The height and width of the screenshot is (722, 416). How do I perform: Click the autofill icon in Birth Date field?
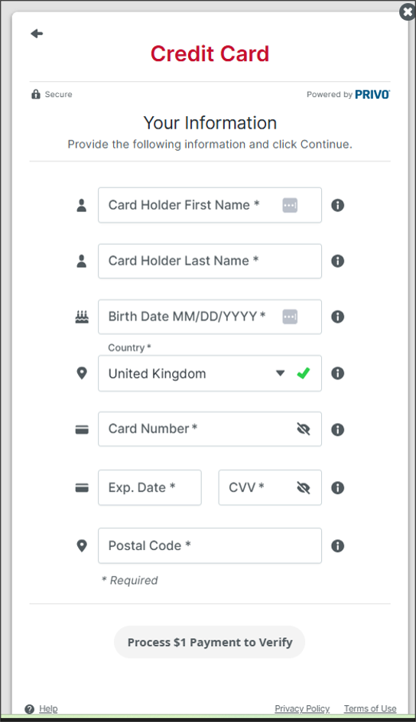(290, 317)
